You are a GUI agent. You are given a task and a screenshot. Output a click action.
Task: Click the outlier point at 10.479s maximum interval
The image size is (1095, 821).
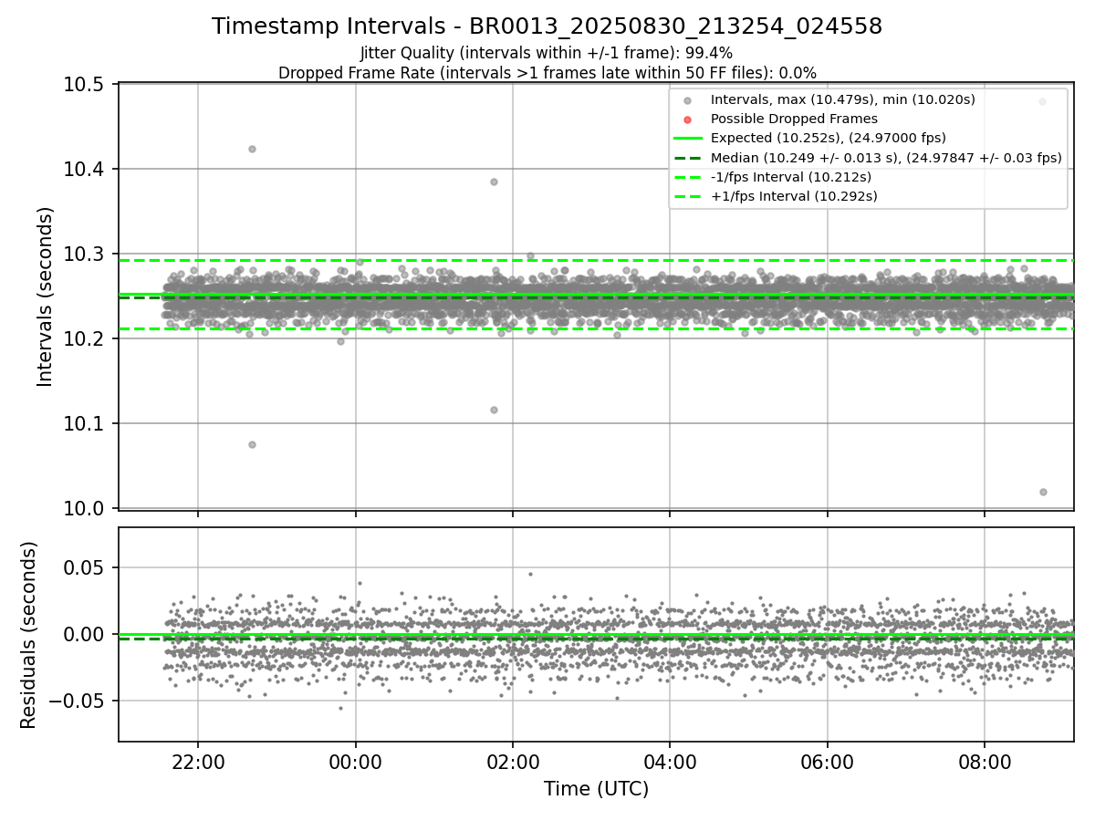tap(1042, 101)
